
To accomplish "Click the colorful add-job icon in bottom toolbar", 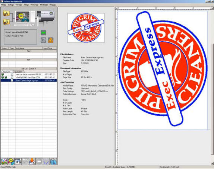I will point(4,161).
